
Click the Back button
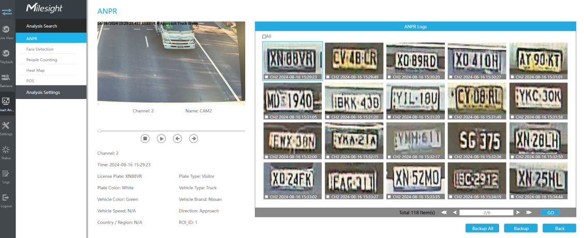click(x=559, y=228)
